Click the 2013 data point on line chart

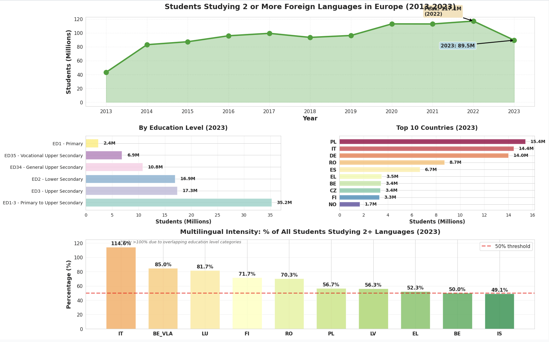click(x=106, y=73)
